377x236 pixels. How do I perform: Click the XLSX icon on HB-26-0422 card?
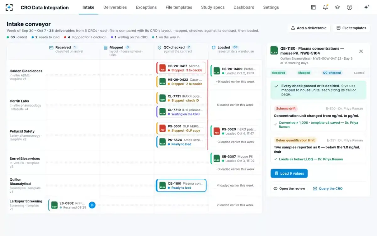coord(162,82)
